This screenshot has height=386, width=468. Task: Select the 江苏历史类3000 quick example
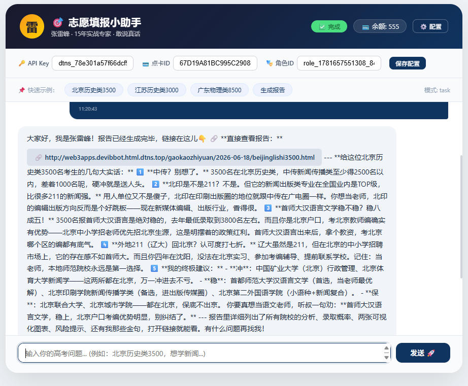click(x=157, y=90)
